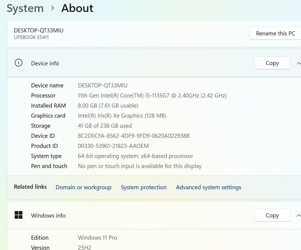301x250 pixels.
Task: Open the Domain or workgroup link
Action: point(84,187)
